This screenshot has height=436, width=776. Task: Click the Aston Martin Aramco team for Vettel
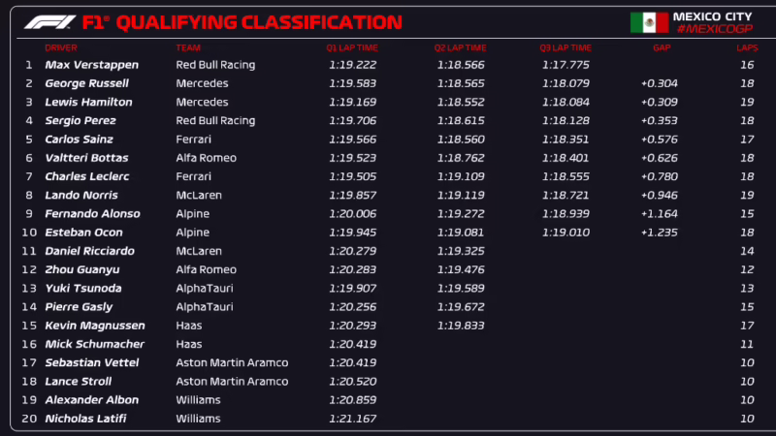click(x=231, y=362)
